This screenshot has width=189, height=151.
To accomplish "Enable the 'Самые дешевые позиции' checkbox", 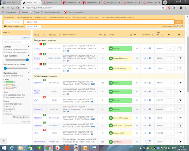I will (4, 50).
